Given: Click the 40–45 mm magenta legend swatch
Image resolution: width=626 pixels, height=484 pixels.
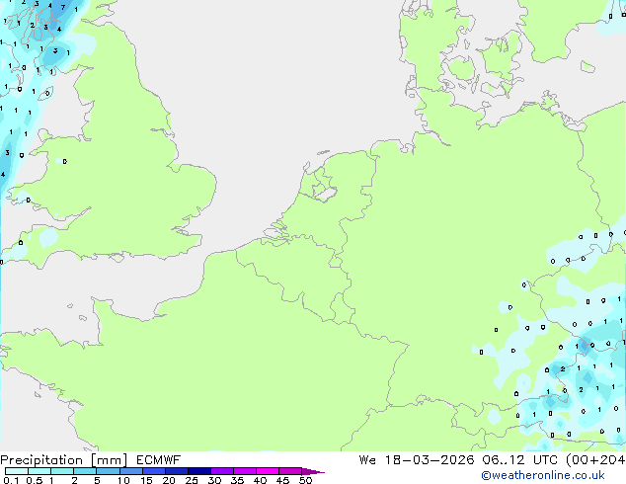Looking at the screenshot, I should click(268, 471).
